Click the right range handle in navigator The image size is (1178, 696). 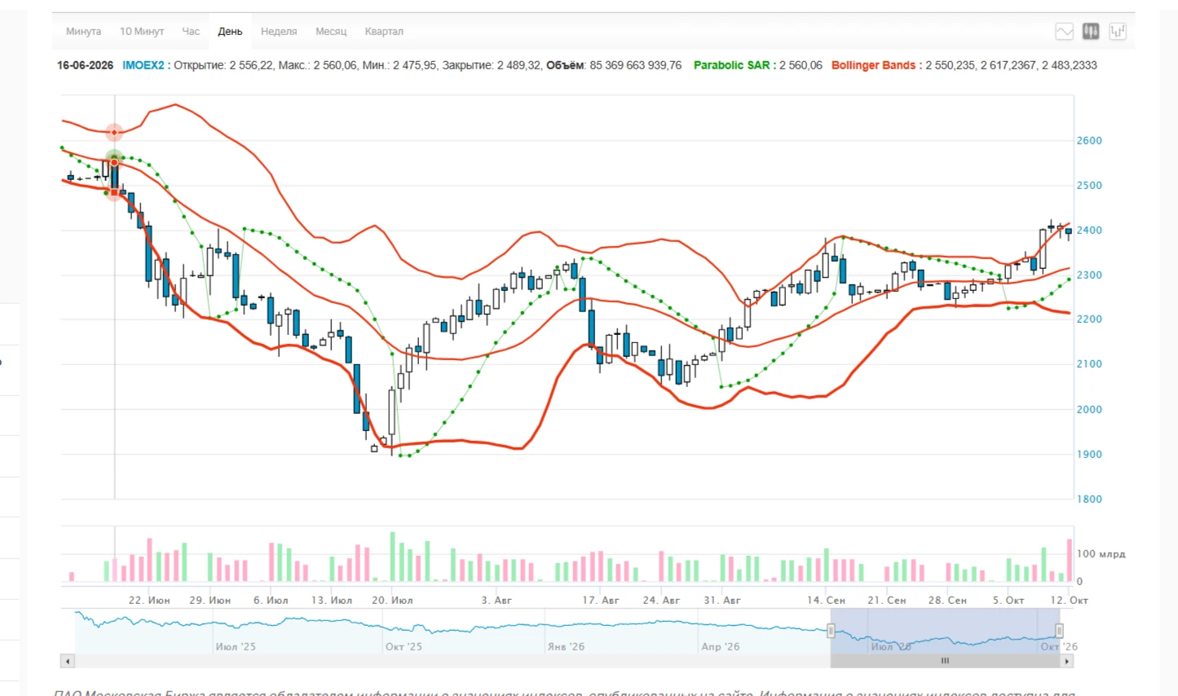[1059, 630]
